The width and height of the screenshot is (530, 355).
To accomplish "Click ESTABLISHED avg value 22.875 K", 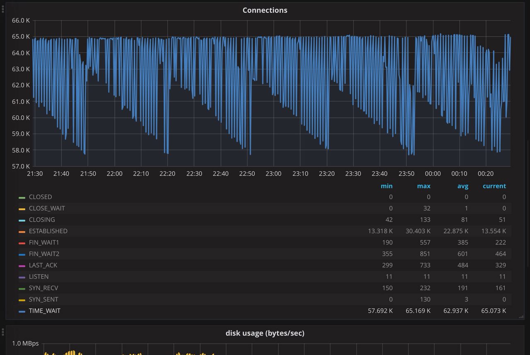I will [x=456, y=231].
